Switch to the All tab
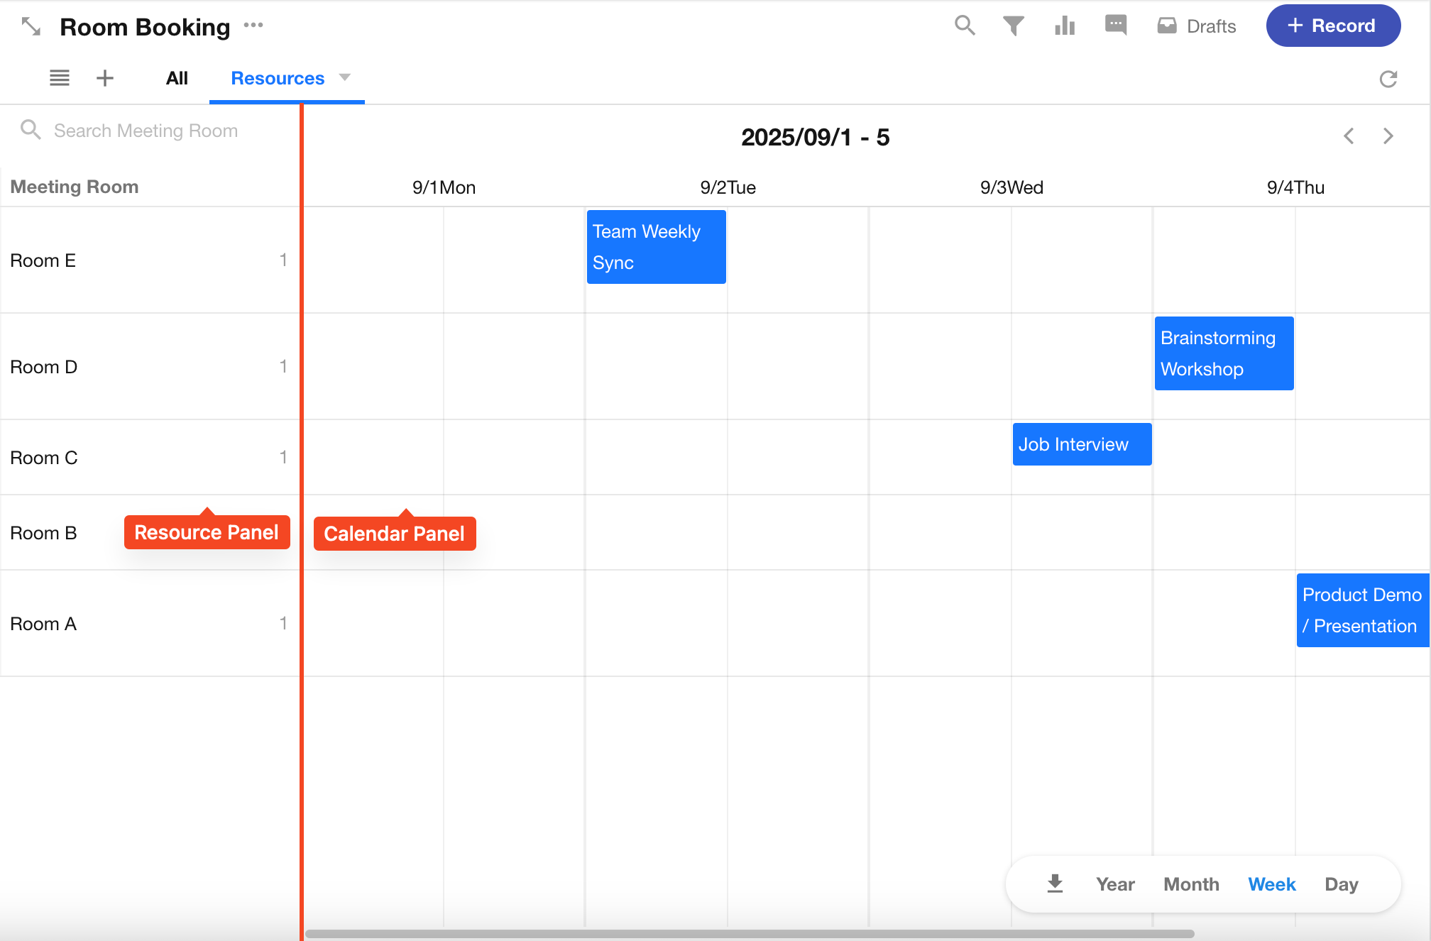Image resolution: width=1431 pixels, height=941 pixels. 177,78
